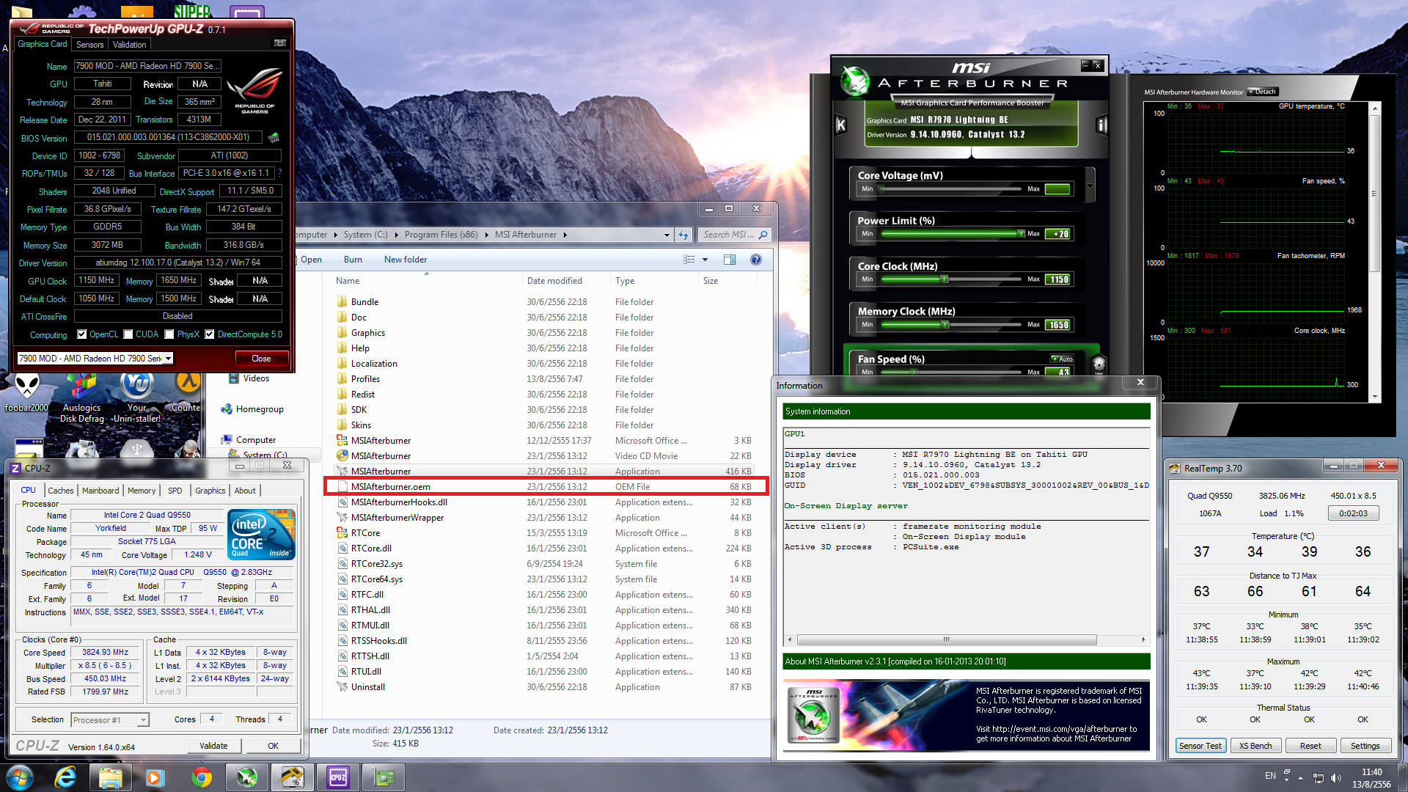Toggle Auto fan speed in Afterburner
The height and width of the screenshot is (792, 1408).
click(x=1062, y=359)
